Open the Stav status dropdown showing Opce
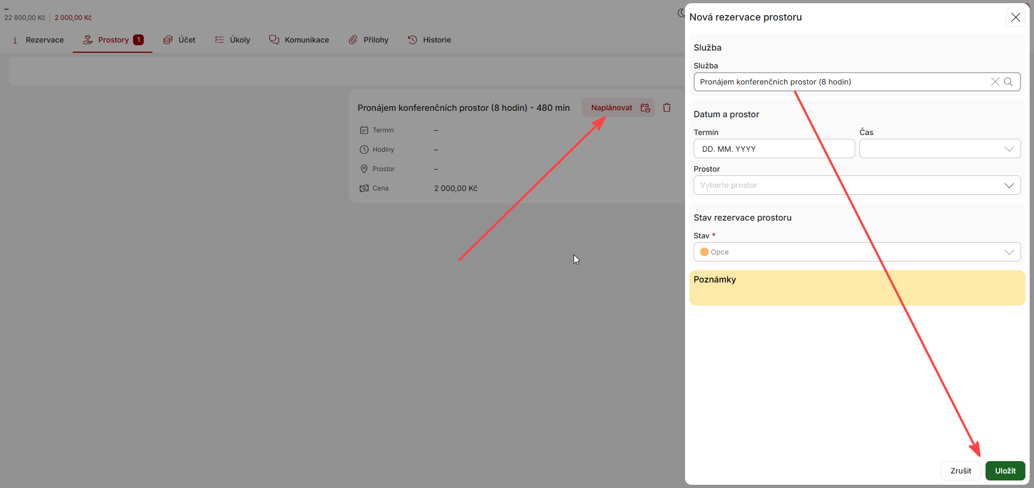The width and height of the screenshot is (1034, 488). 857,252
